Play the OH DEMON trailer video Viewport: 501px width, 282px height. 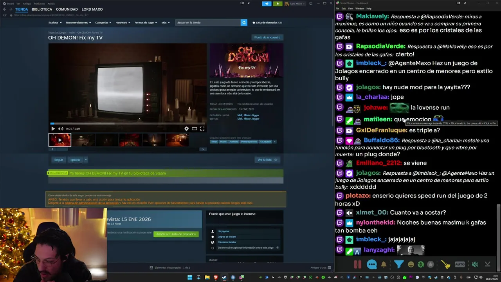(53, 128)
